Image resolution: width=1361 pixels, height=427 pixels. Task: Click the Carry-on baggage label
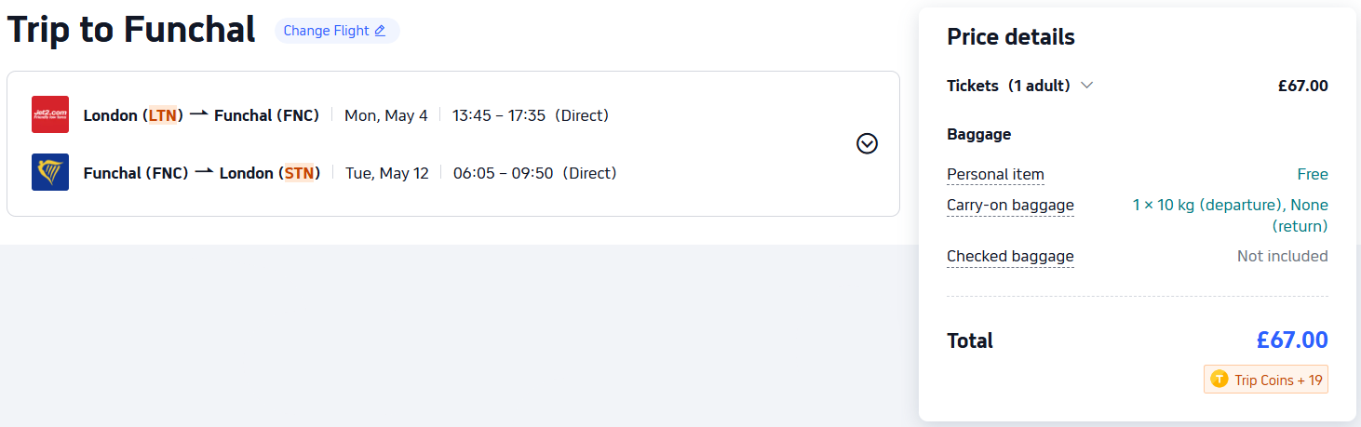(1010, 205)
